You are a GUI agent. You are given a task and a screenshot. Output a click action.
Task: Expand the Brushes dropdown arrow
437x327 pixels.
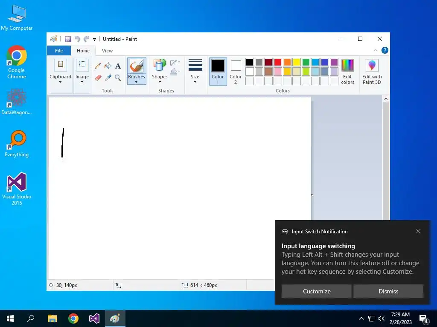(x=137, y=82)
